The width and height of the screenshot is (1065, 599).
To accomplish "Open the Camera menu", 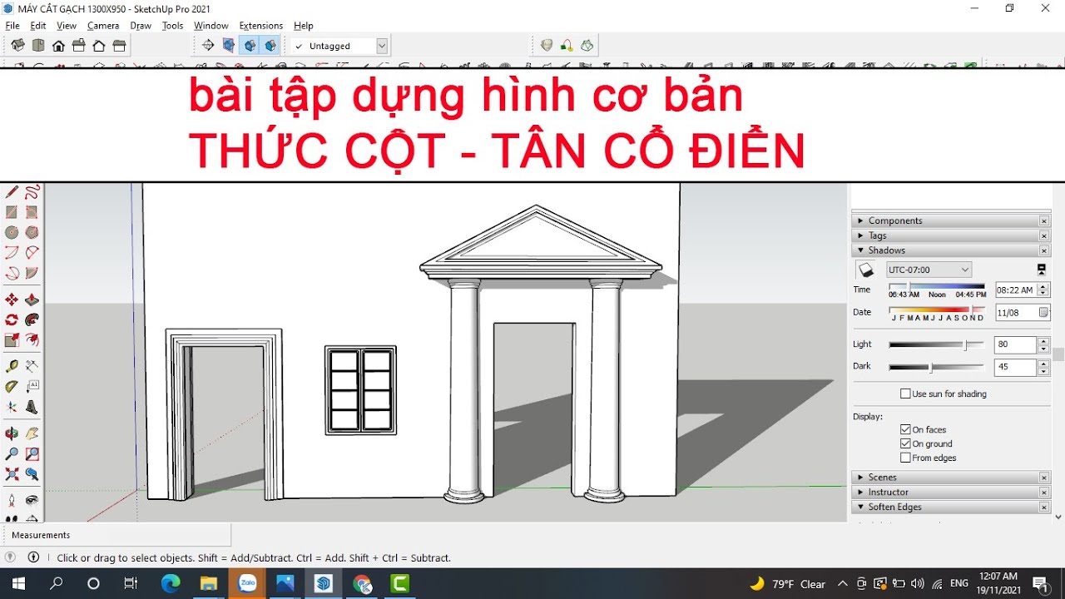I will 103,26.
